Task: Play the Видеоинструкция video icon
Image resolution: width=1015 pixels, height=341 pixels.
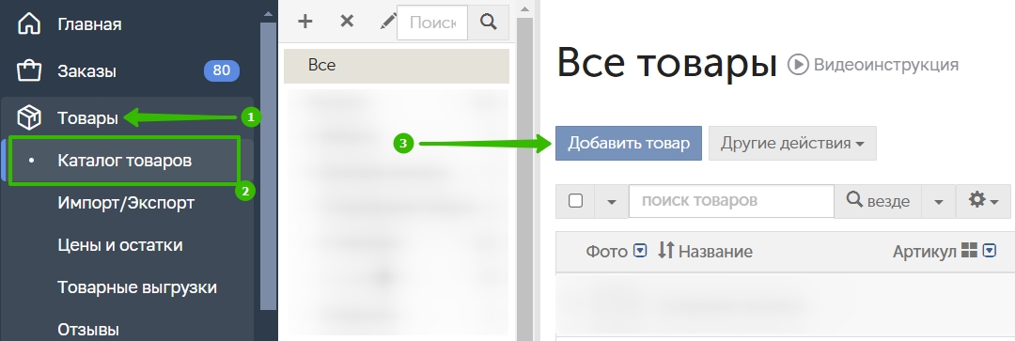Action: coord(798,65)
